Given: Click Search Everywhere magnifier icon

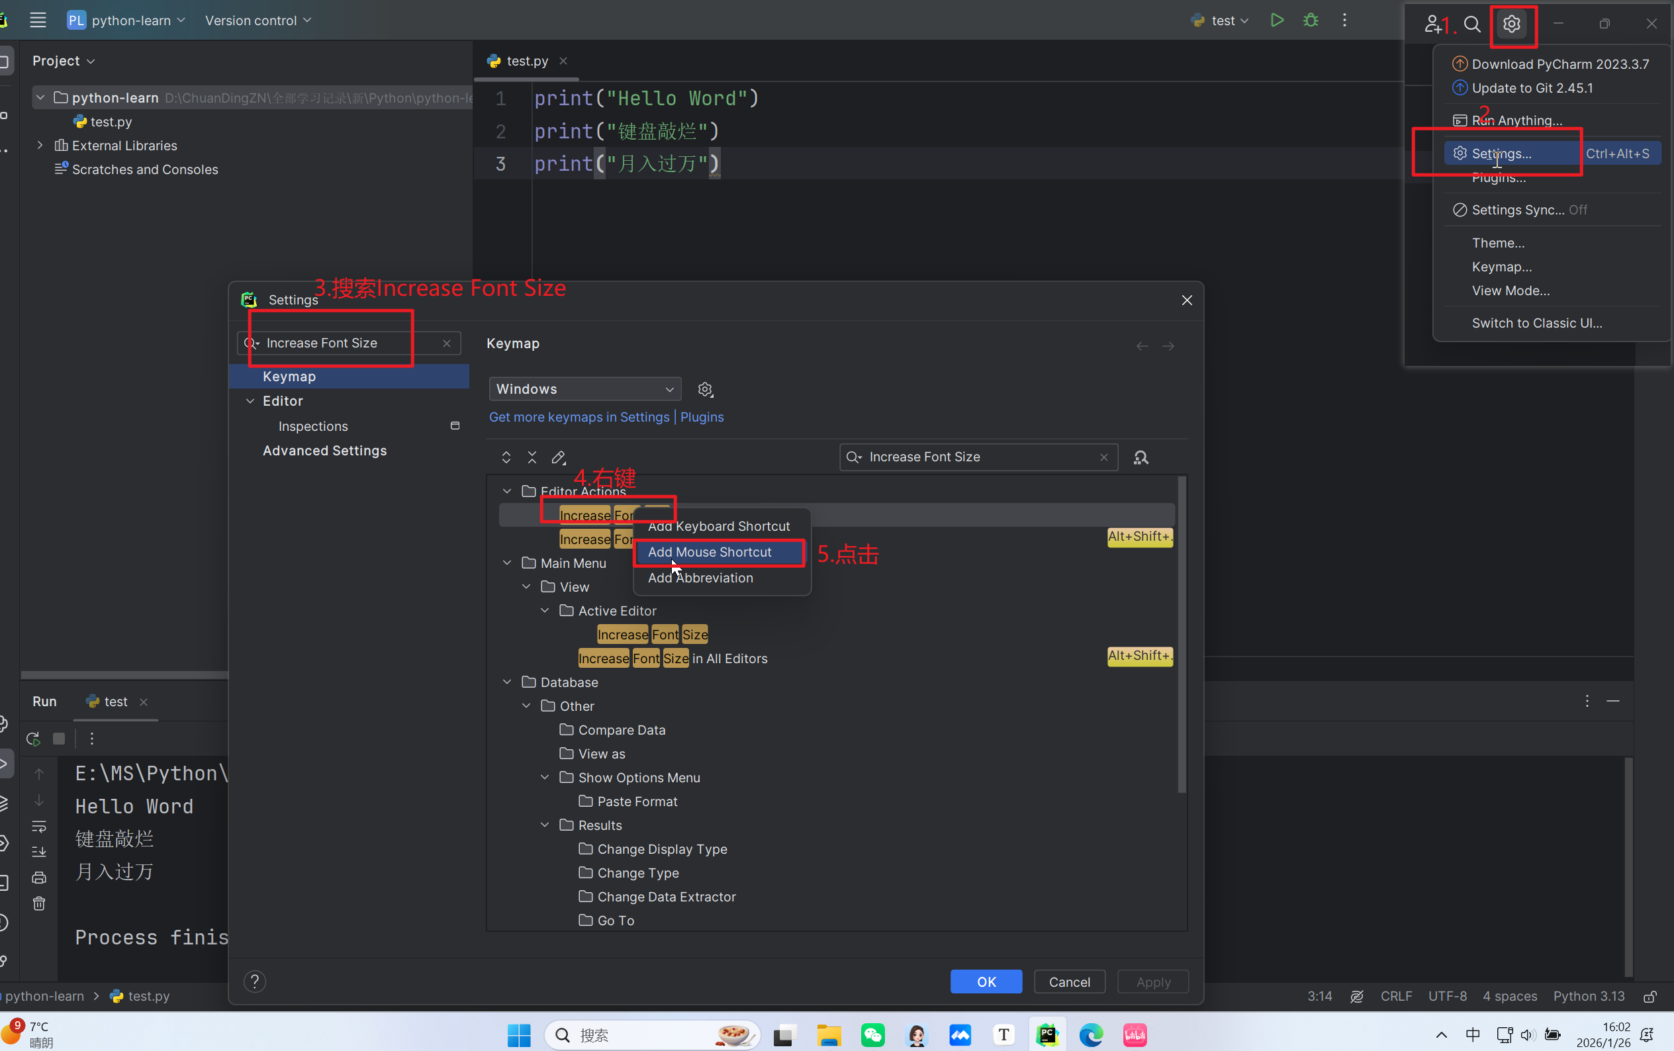Looking at the screenshot, I should coord(1471,24).
